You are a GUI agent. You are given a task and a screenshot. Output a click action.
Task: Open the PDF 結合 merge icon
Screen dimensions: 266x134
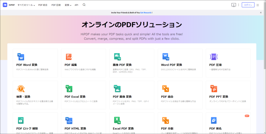click(x=165, y=89)
